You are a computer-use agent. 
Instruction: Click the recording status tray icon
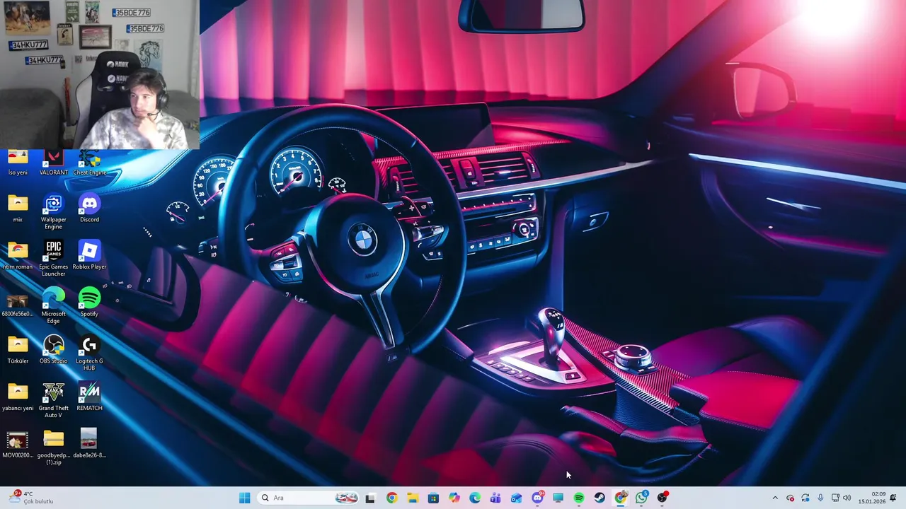[x=791, y=498]
